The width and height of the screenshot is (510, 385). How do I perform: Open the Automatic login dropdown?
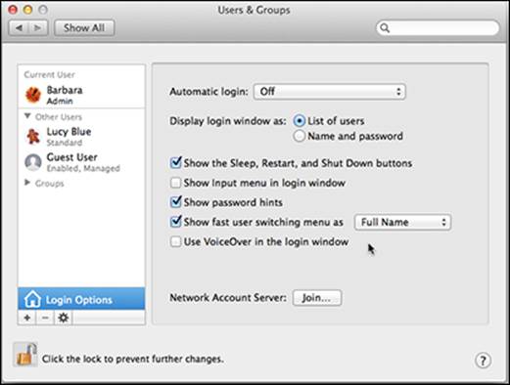pyautogui.click(x=330, y=92)
